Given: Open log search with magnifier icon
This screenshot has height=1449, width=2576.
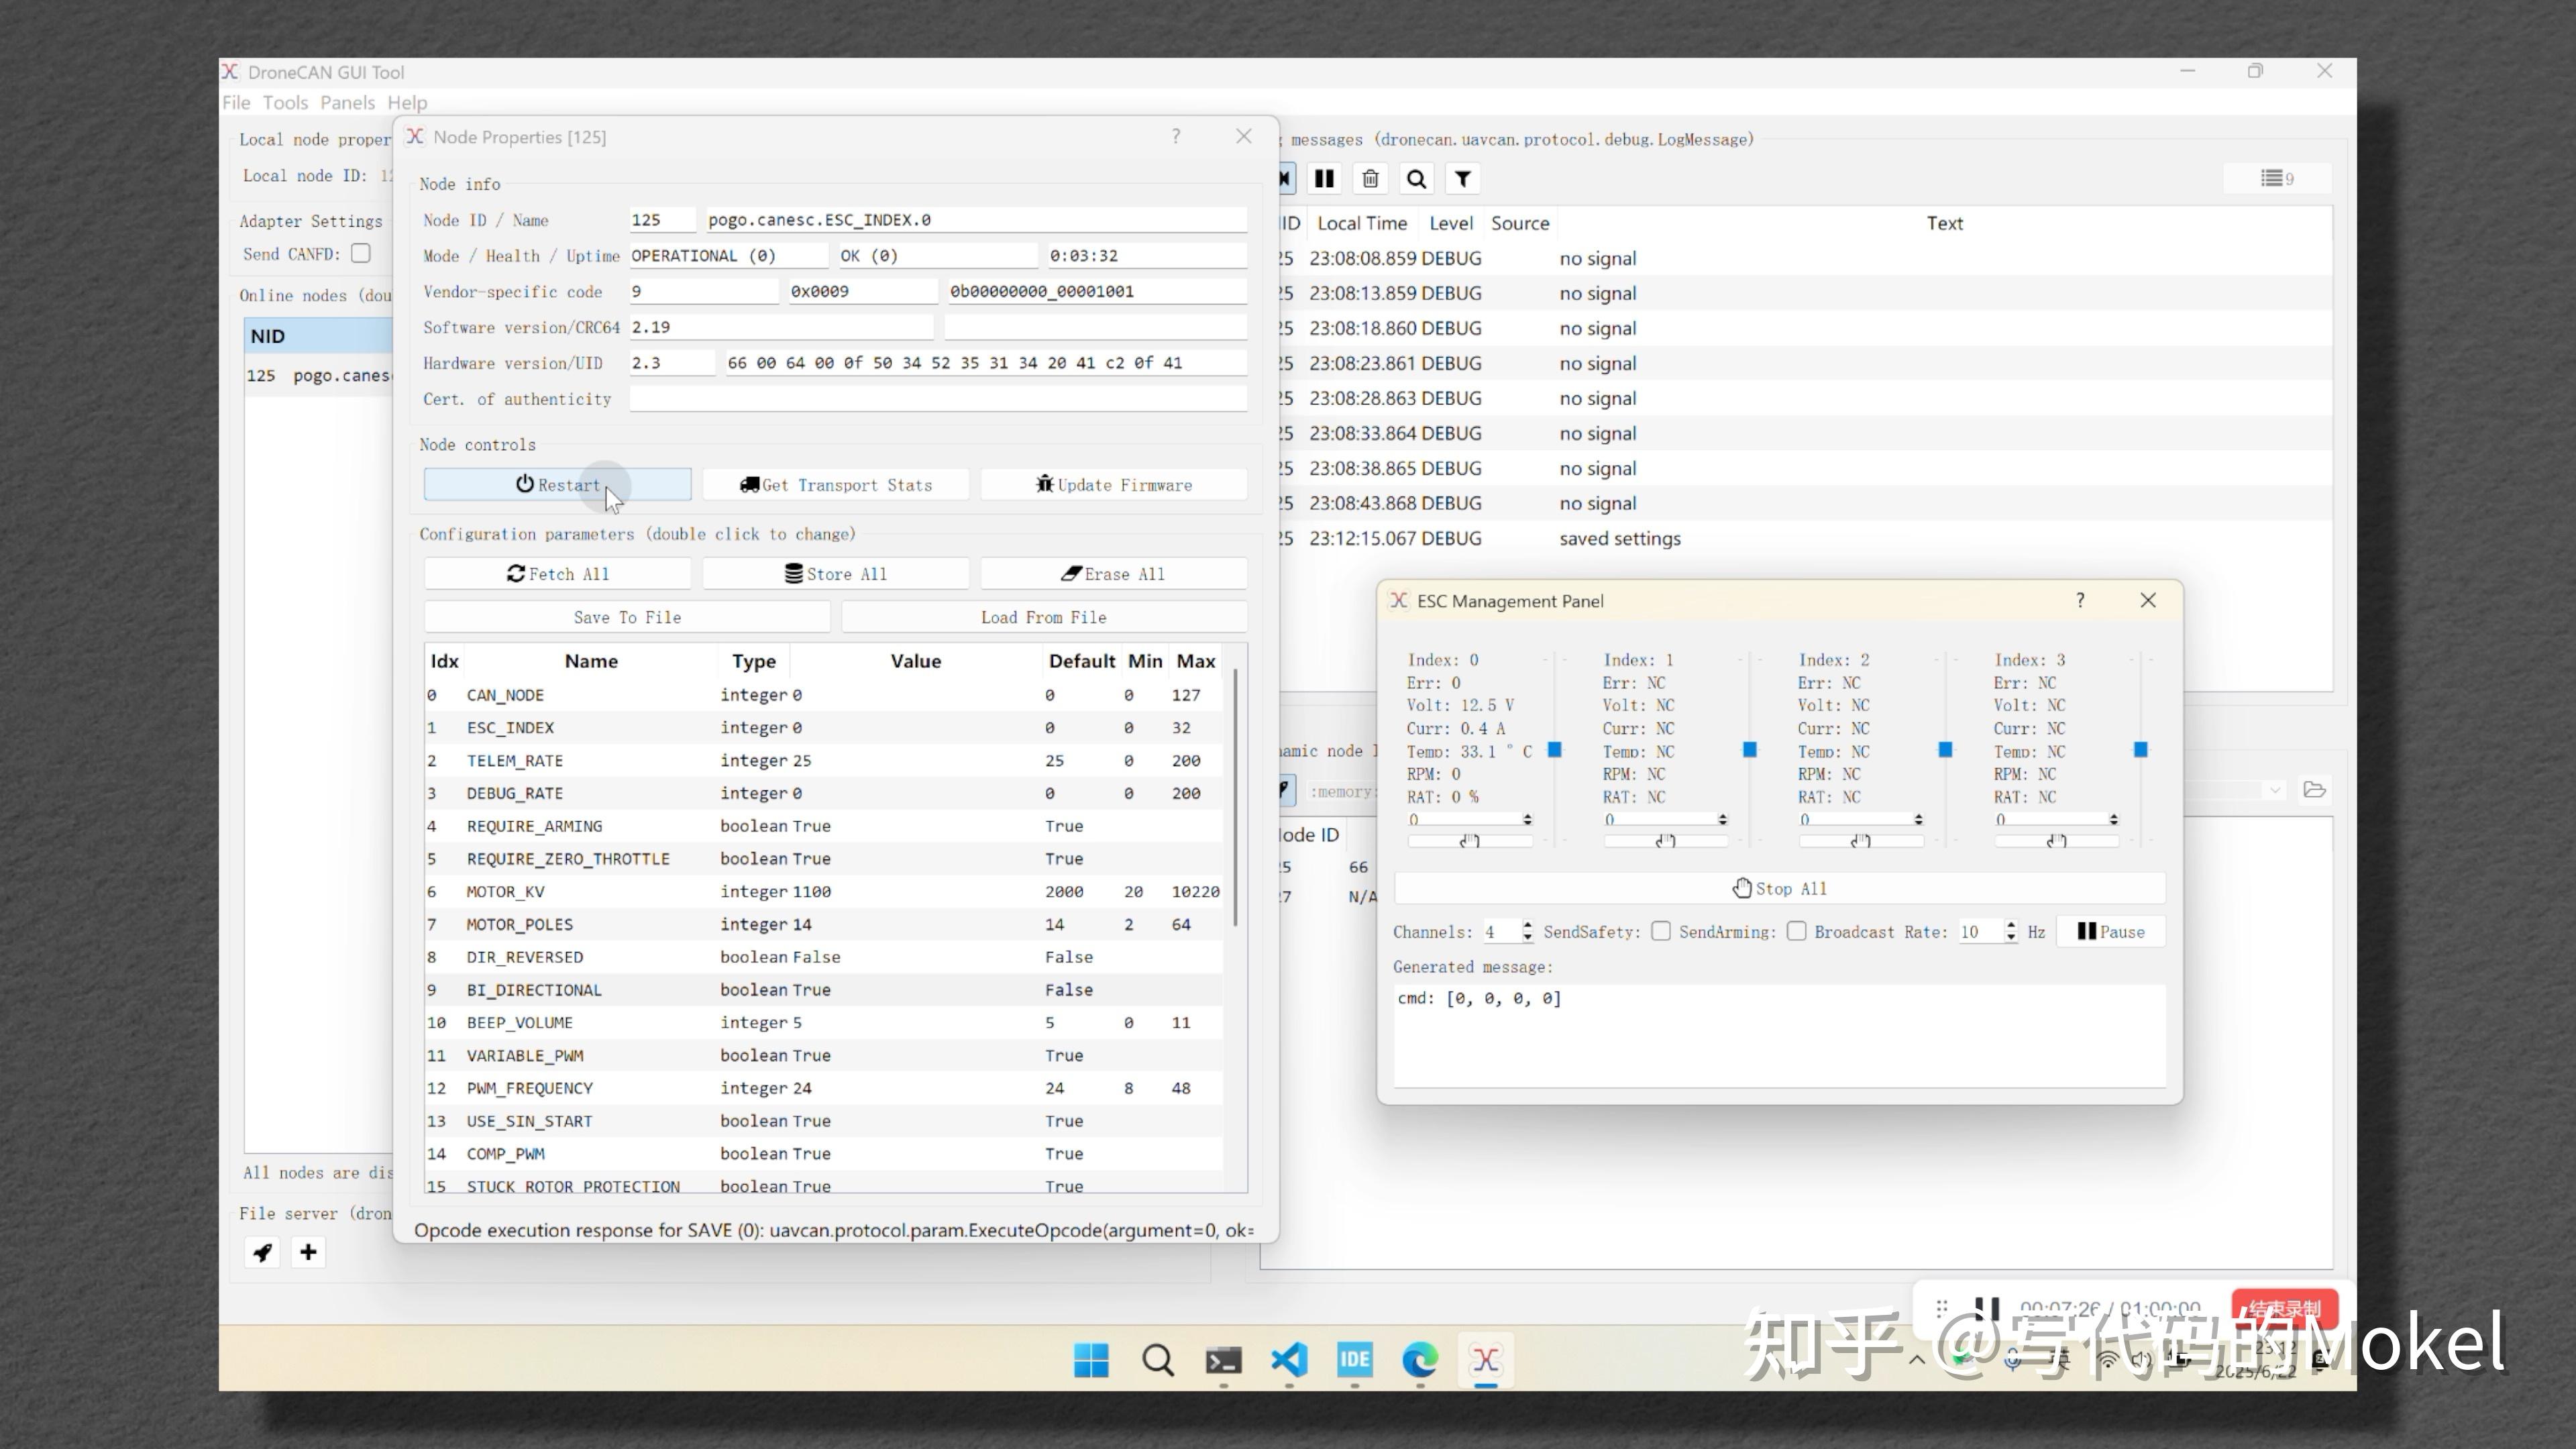Looking at the screenshot, I should [x=1416, y=179].
